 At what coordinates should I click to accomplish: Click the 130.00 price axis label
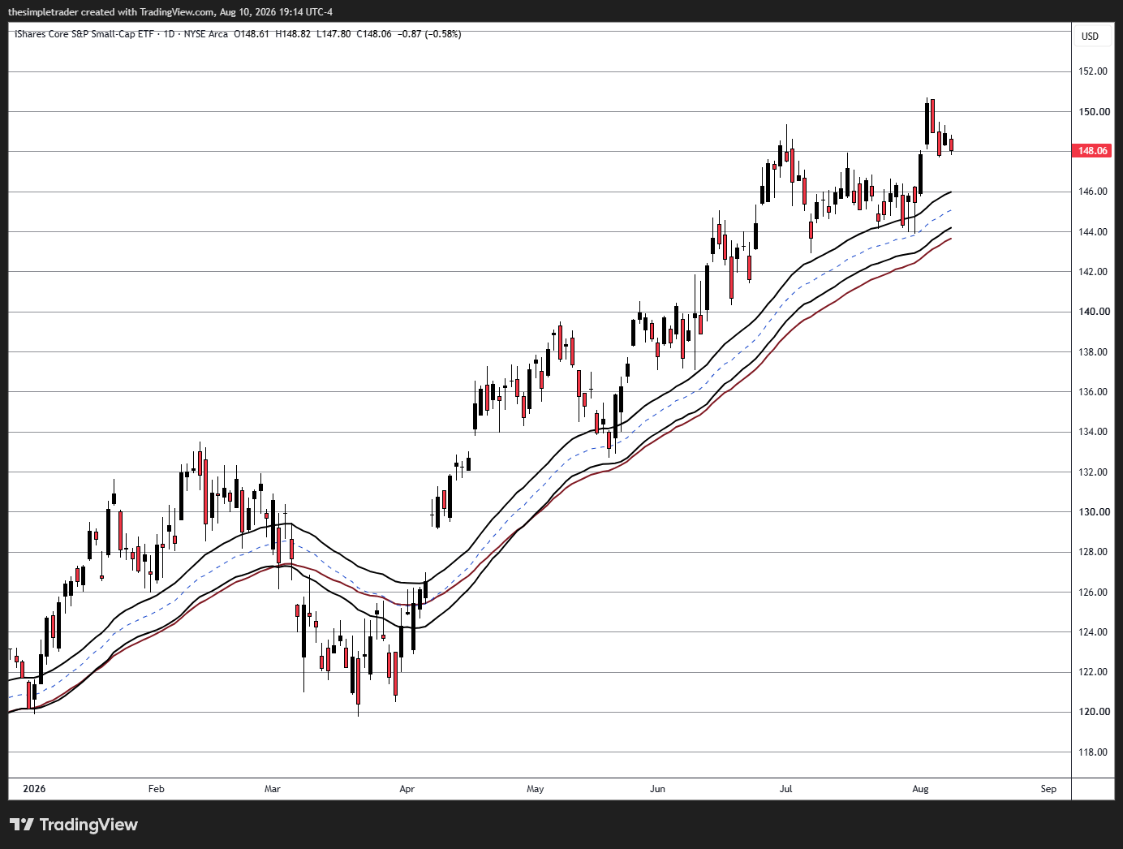1093,512
